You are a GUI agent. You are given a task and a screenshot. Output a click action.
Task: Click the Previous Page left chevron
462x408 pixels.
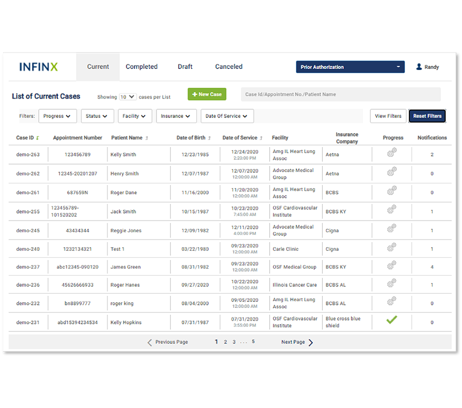pos(150,343)
